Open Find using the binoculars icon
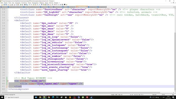The image size is (176, 99). [25, 5]
